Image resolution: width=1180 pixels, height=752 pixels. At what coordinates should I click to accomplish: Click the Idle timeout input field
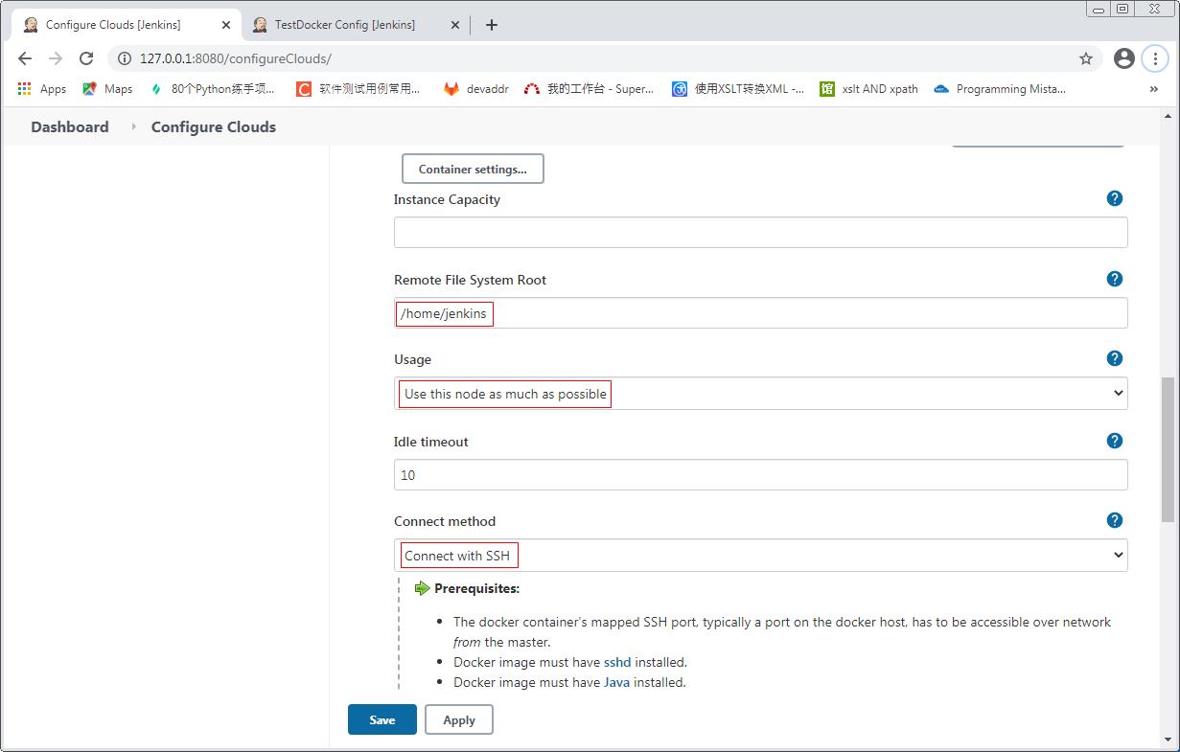coord(760,474)
